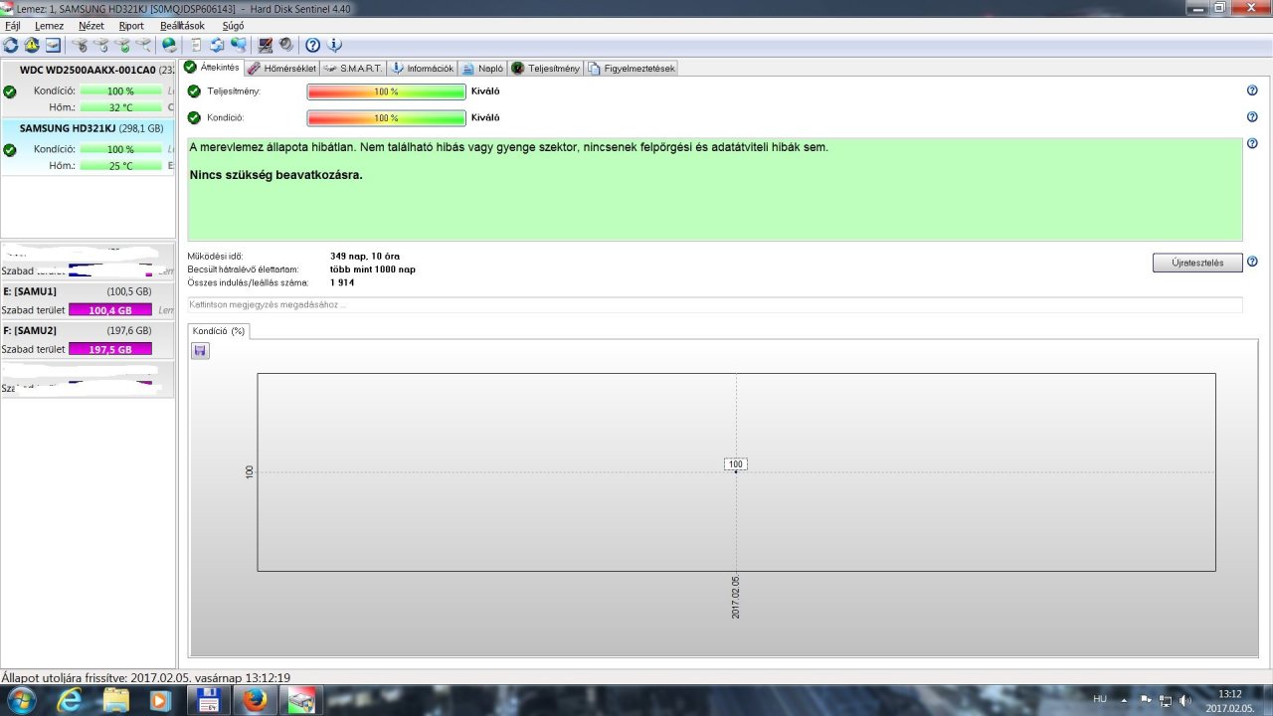Viewport: 1273px width, 716px height.
Task: Click the globe with disk toolbar icon
Action: click(x=169, y=45)
